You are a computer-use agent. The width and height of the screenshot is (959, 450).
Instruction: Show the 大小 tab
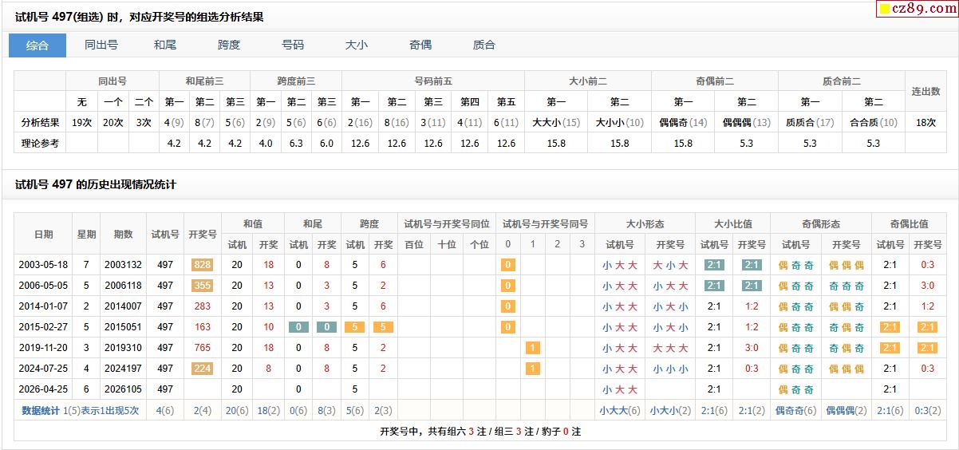(357, 45)
